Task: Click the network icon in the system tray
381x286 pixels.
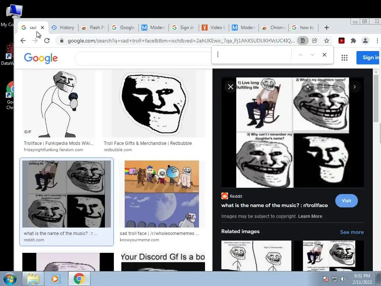Action: (x=334, y=279)
